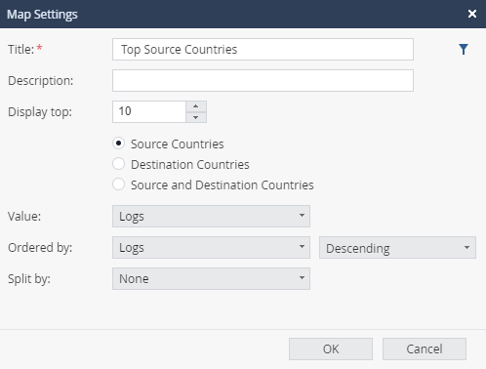The image size is (486, 369).
Task: Decrease Display top value with down arrow
Action: coord(196,117)
